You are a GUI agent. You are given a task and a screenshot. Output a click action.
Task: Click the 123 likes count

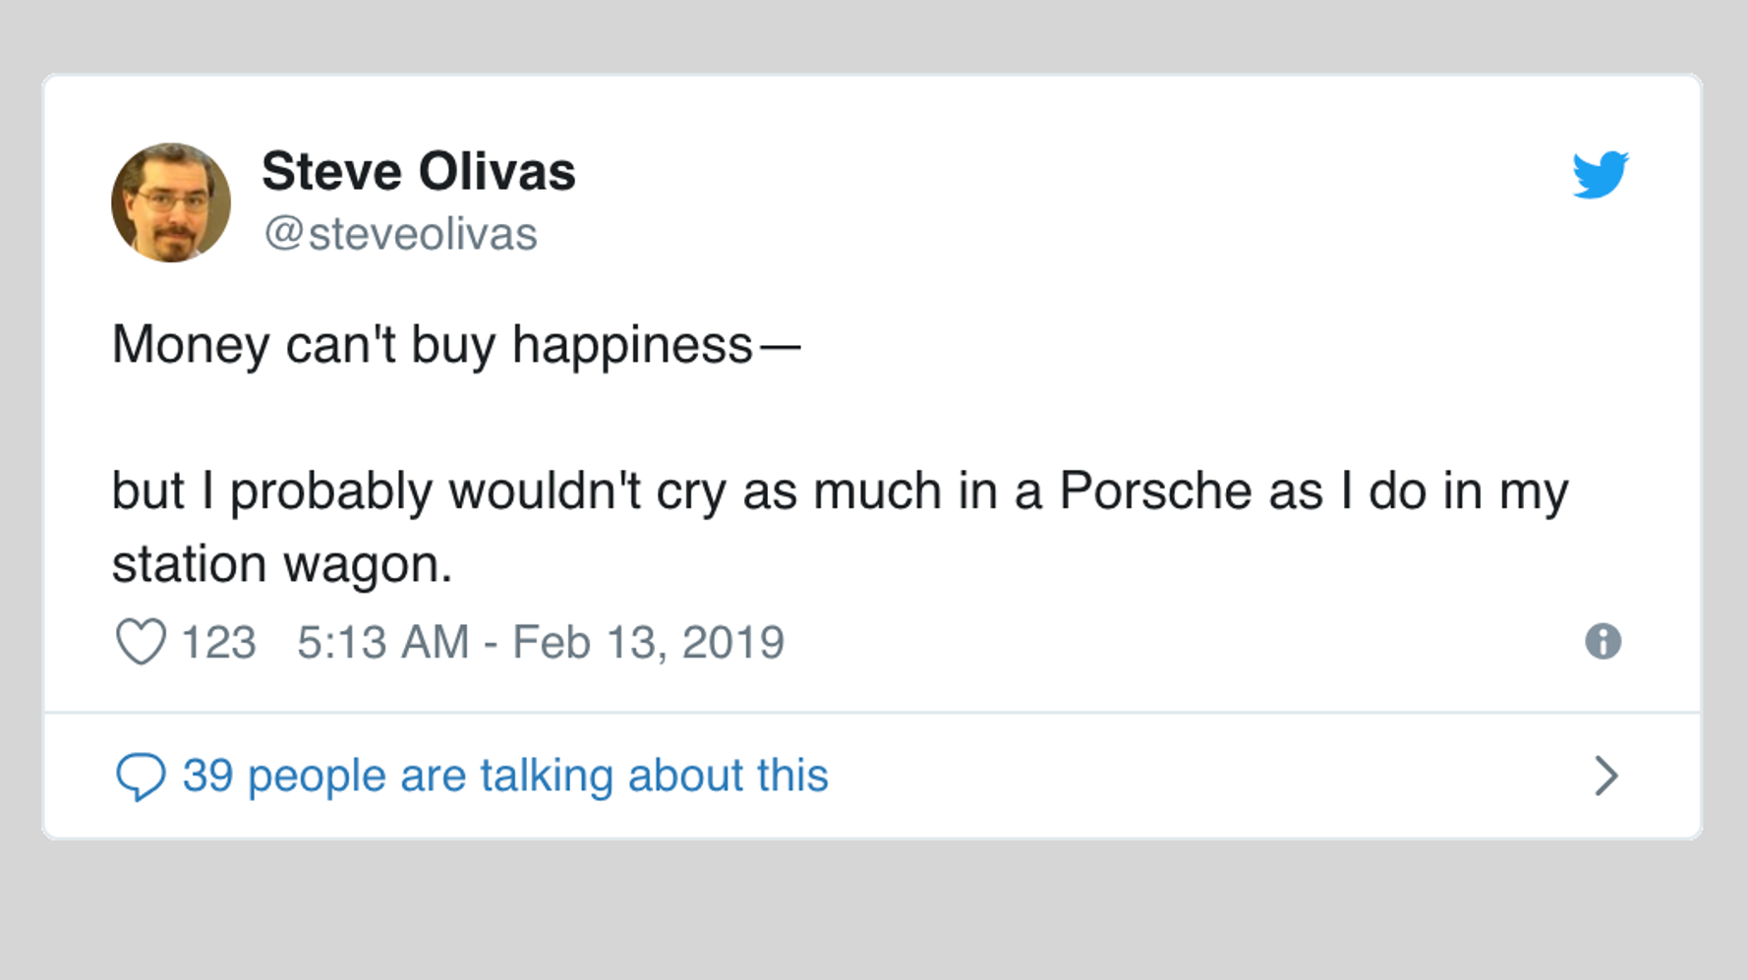(x=218, y=643)
